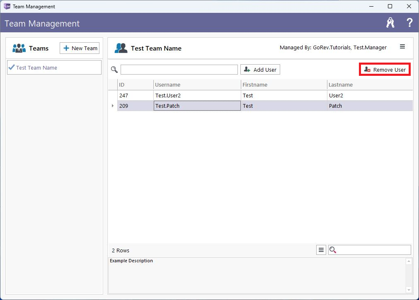419x300 pixels.
Task: Click the red magnifier icon in grid search
Action: click(x=332, y=250)
